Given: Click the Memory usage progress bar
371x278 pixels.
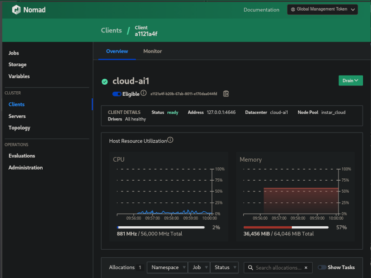Looking at the screenshot, I should click(x=286, y=227).
